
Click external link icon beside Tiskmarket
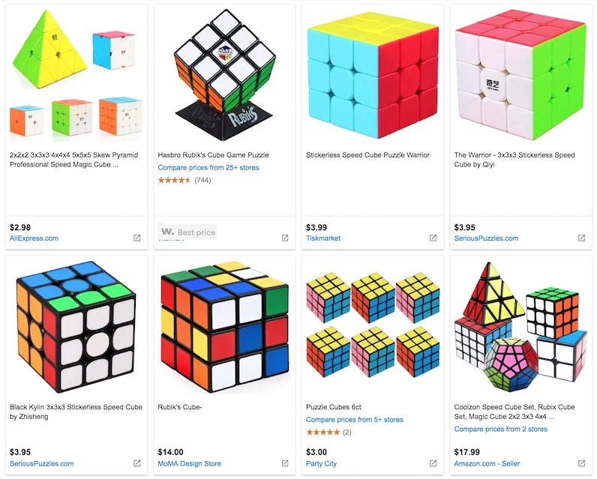click(433, 238)
